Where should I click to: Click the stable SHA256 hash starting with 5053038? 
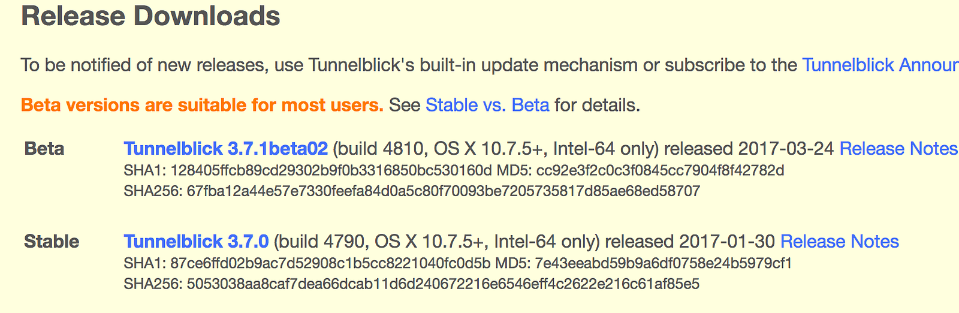click(443, 284)
